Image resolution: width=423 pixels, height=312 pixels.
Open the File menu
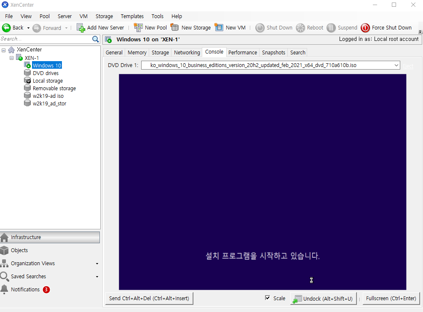pyautogui.click(x=9, y=16)
